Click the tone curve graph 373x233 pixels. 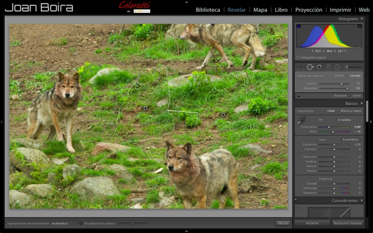(x=329, y=212)
